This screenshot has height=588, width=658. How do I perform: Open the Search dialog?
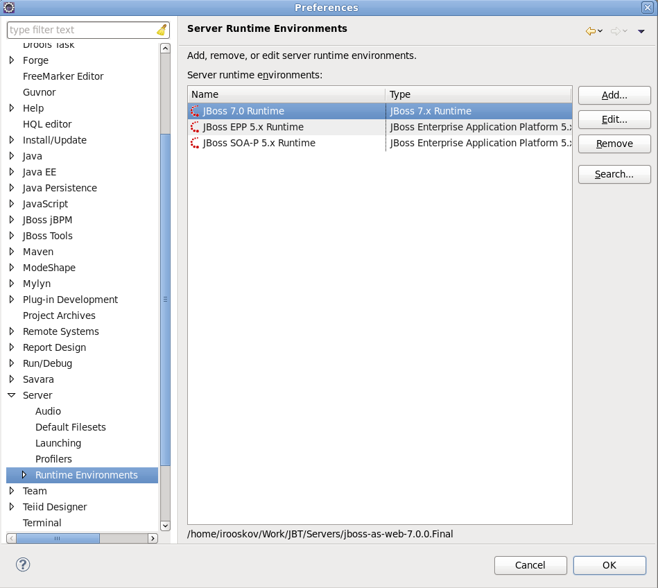click(x=614, y=174)
